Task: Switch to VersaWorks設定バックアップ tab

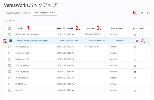Action: (x=18, y=13)
